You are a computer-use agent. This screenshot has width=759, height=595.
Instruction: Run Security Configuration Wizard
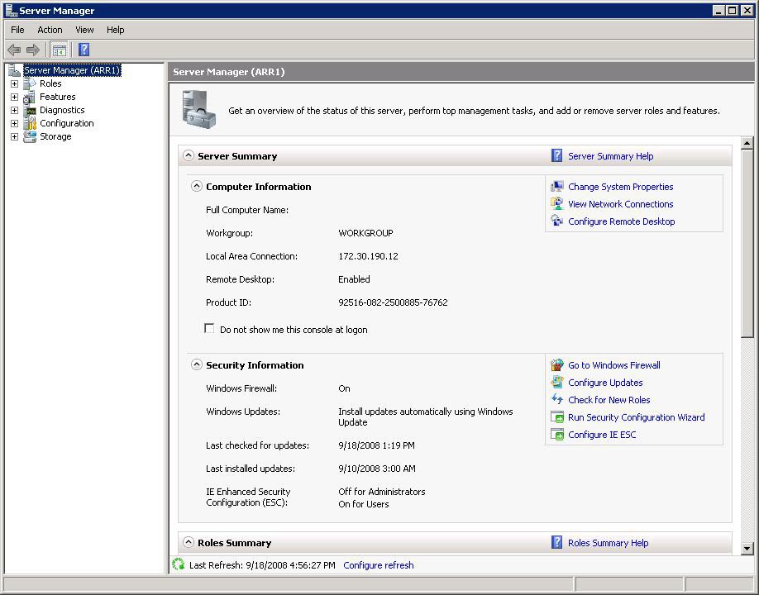coord(637,417)
